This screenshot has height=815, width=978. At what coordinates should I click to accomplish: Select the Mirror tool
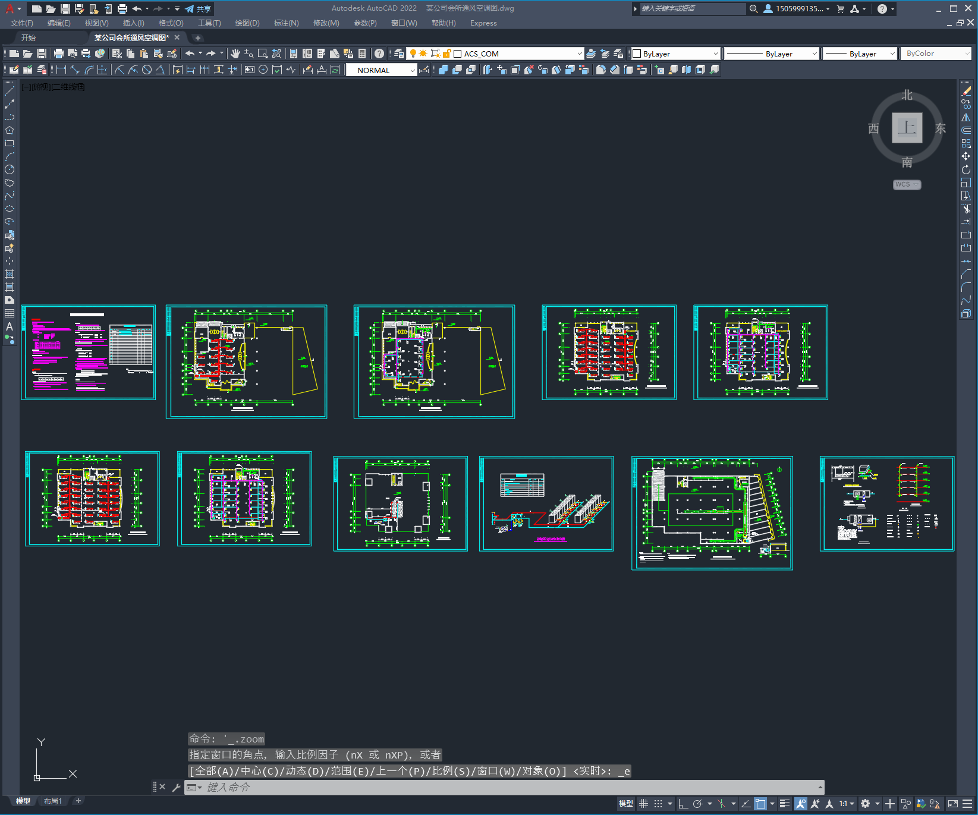tap(966, 117)
